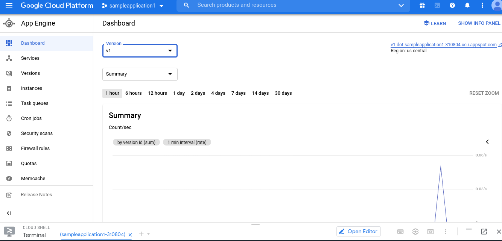
Task: Collapse the sidebar navigation panel
Action: coord(9,213)
